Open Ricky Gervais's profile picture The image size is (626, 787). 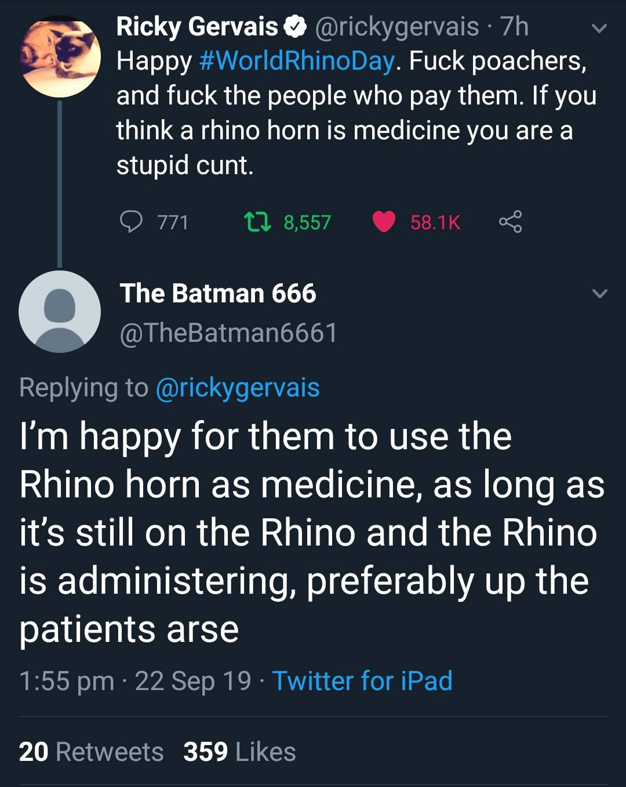click(x=60, y=56)
